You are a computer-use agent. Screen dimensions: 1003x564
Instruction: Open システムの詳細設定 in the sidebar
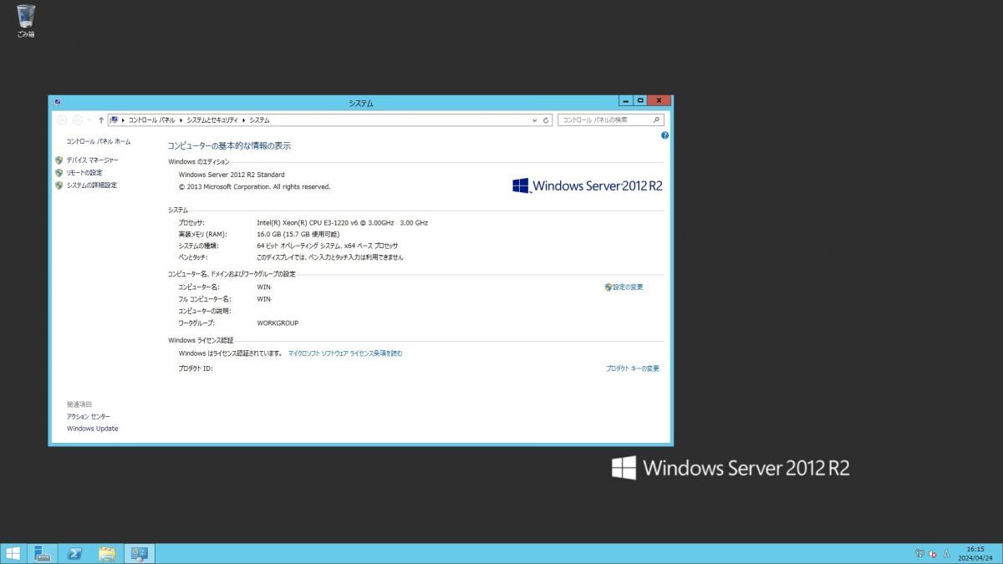(92, 185)
